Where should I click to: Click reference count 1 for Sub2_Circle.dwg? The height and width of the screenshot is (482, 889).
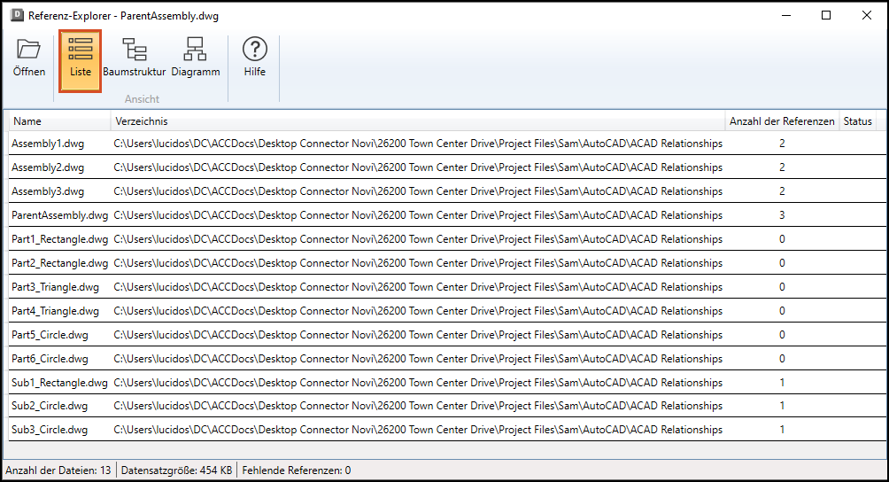782,406
